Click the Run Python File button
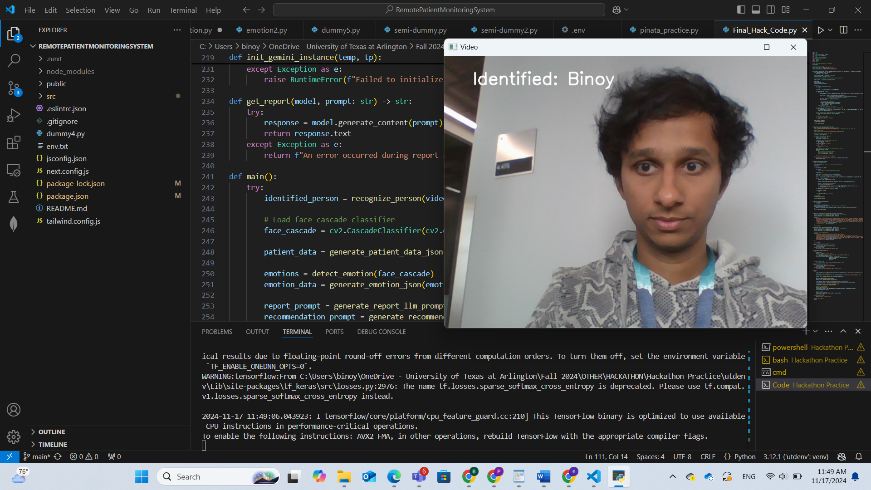Screen dimensions: 871x490 pos(821,30)
